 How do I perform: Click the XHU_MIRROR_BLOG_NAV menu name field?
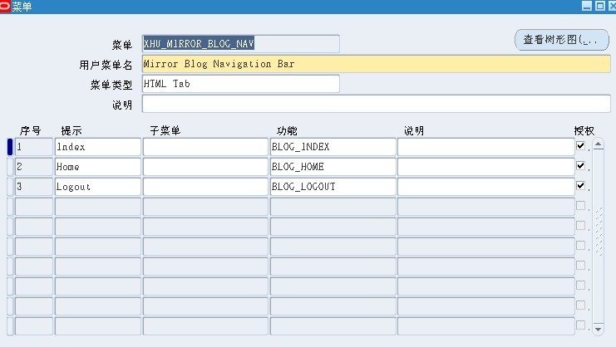click(240, 44)
